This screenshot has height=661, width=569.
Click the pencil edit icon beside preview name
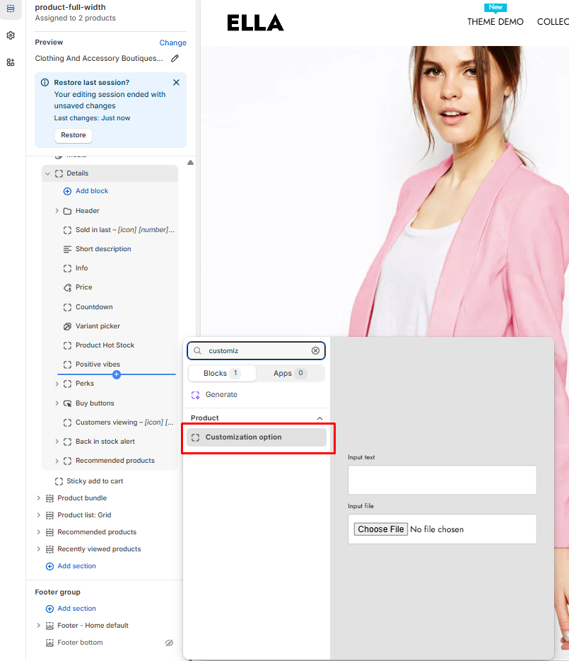coord(175,59)
